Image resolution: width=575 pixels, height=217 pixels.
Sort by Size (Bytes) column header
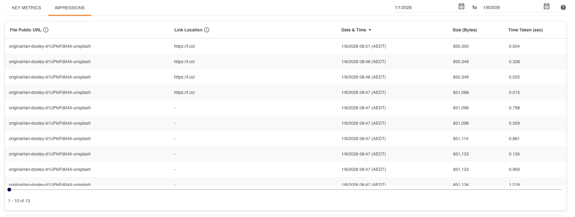coord(465,30)
